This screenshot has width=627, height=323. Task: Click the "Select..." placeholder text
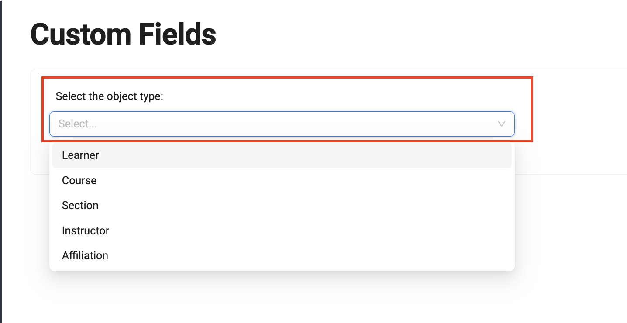78,124
